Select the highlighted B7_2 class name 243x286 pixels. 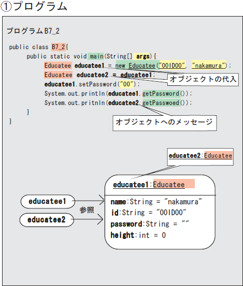click(58, 47)
